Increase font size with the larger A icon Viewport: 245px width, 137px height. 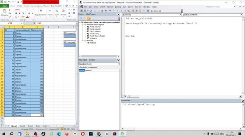click(x=29, y=13)
